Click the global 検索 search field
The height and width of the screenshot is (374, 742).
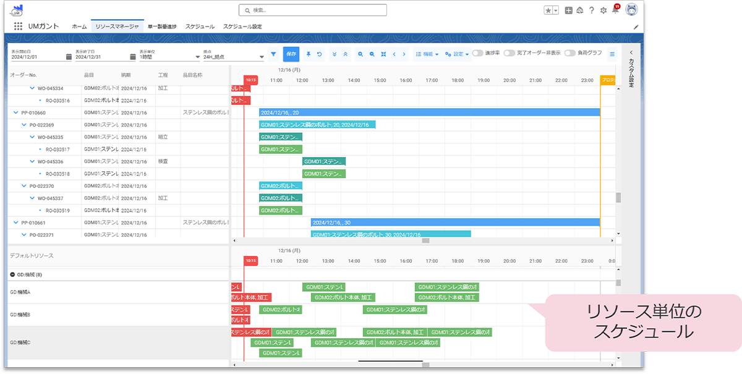coord(313,11)
